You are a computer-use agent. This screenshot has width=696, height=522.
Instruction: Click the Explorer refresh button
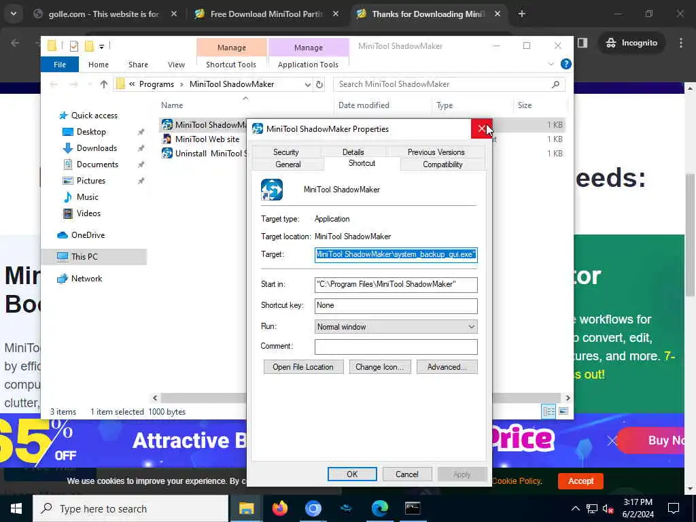coord(319,84)
